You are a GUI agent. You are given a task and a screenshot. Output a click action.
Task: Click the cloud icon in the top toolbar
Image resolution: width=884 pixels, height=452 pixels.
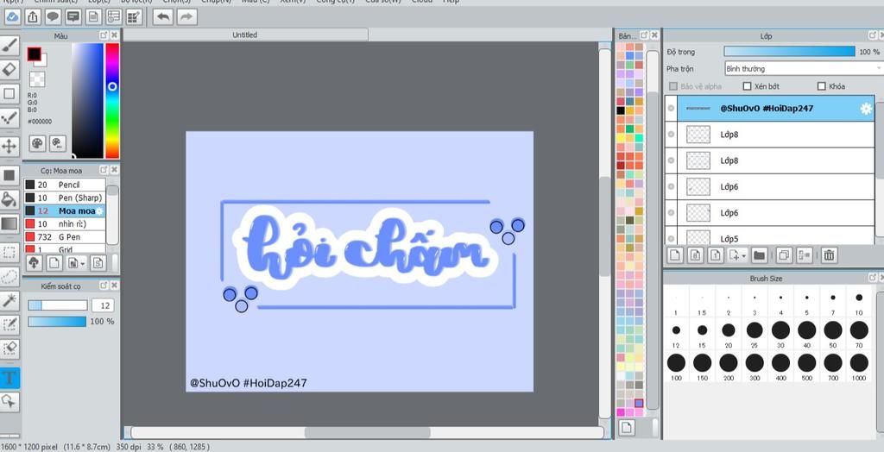12,17
